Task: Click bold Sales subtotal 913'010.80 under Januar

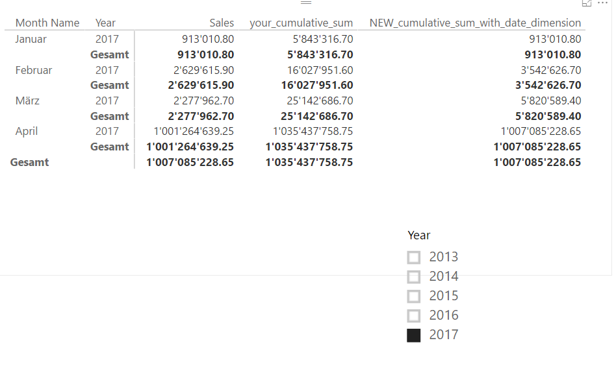Action: [x=205, y=54]
